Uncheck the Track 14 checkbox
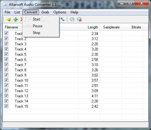The image size is (151, 130). 6,101
